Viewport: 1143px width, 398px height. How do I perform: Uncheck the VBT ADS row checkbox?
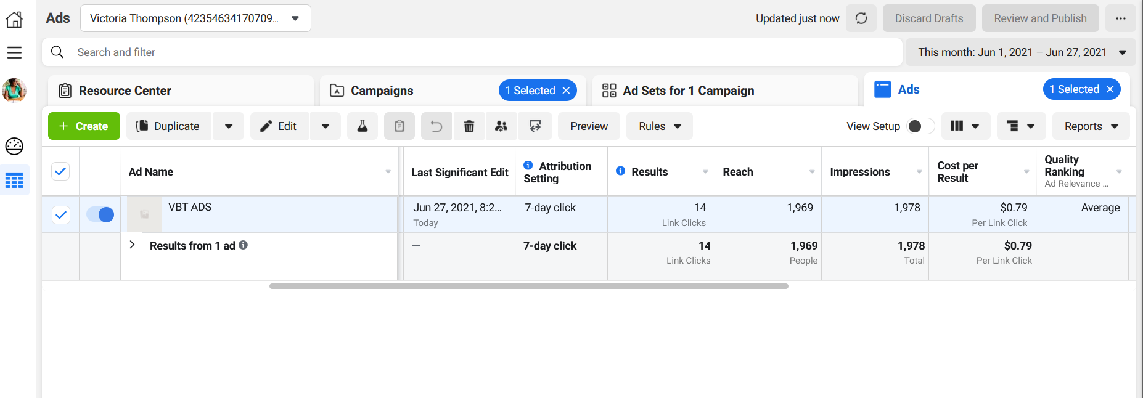60,215
